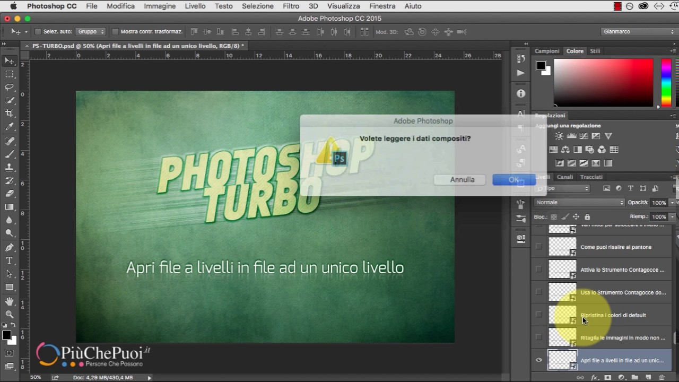Add a Brightness/Contrast adjustment

(x=559, y=136)
